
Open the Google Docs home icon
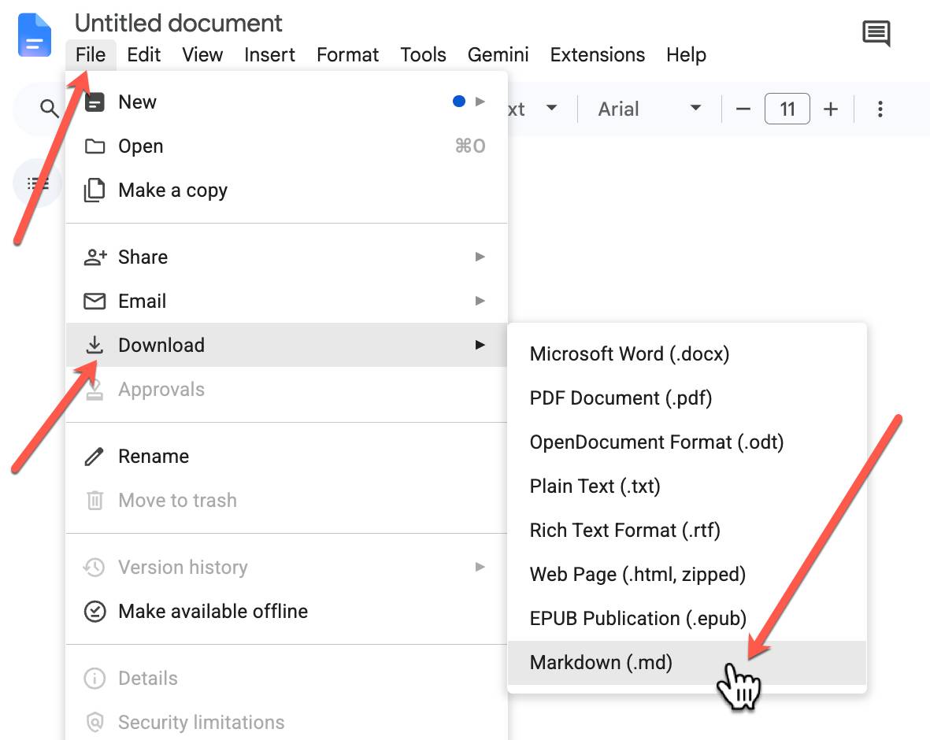coord(35,35)
